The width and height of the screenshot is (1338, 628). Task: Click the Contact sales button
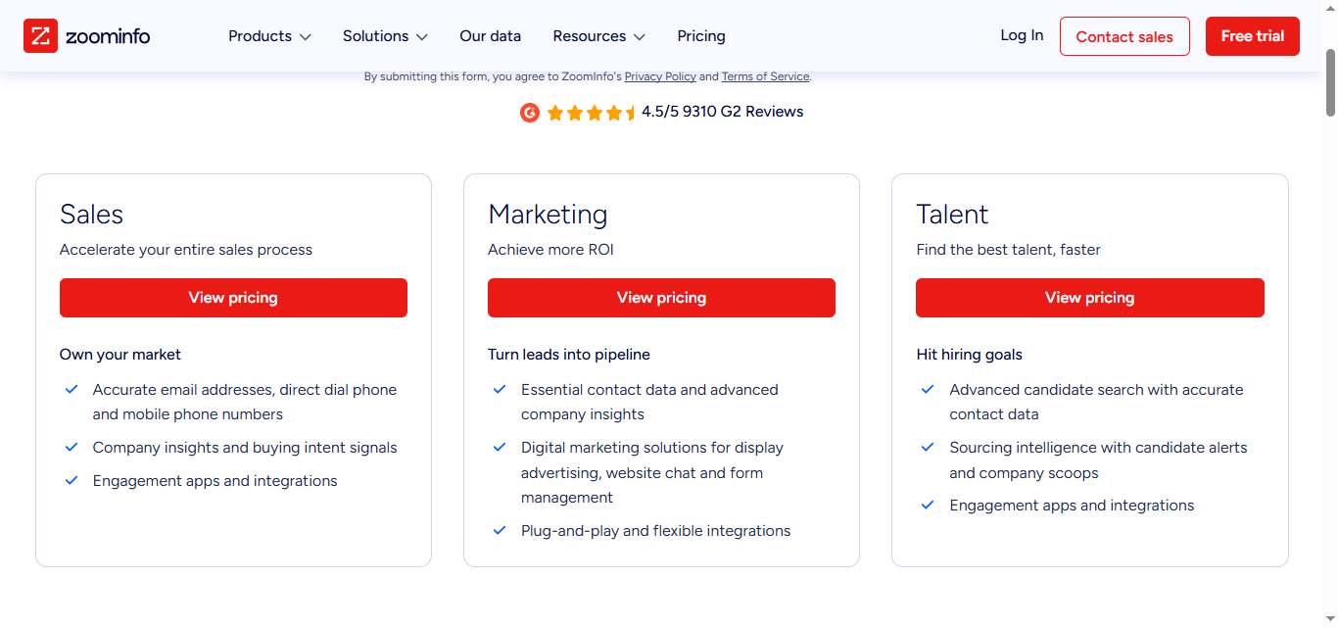[x=1124, y=35]
